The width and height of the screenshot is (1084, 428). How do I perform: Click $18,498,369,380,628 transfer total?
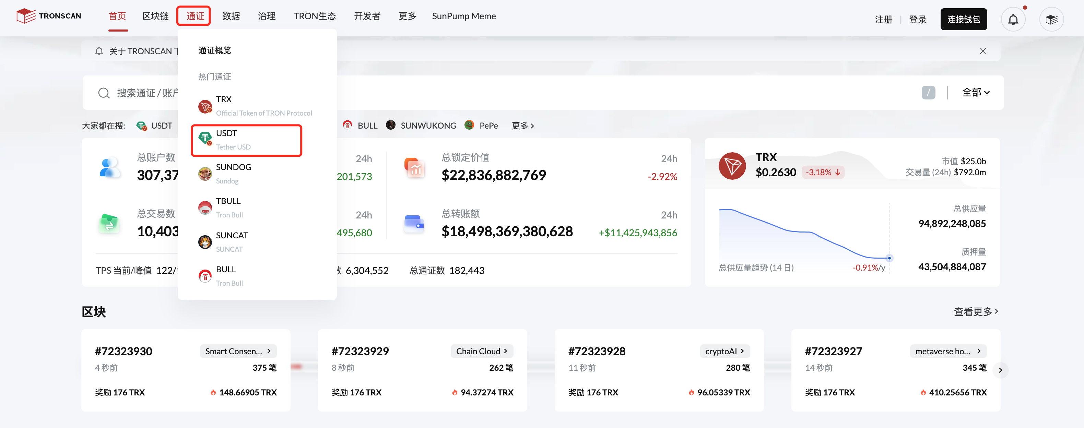point(507,231)
